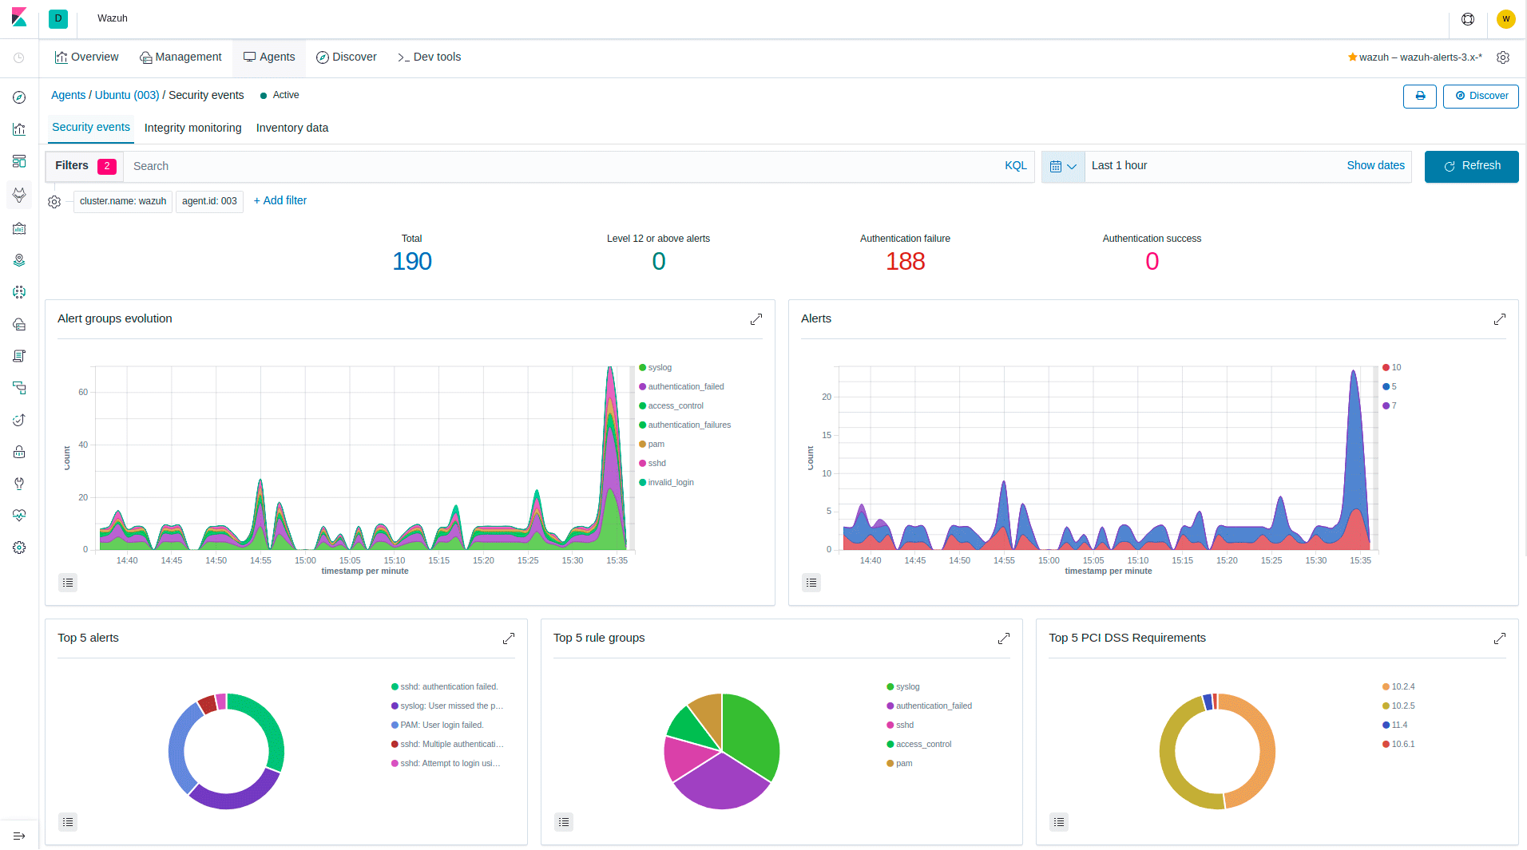
Task: Expand the Top 5 alerts chart
Action: coord(509,638)
